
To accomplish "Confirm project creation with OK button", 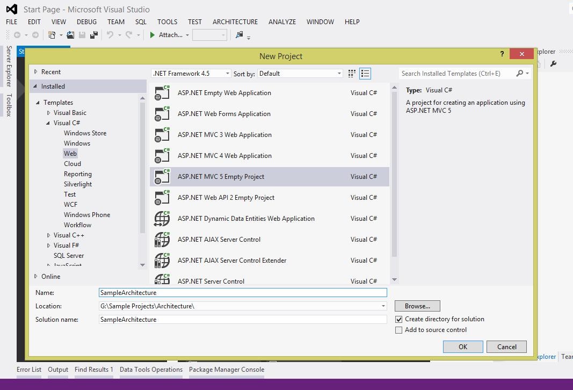I will pos(462,346).
